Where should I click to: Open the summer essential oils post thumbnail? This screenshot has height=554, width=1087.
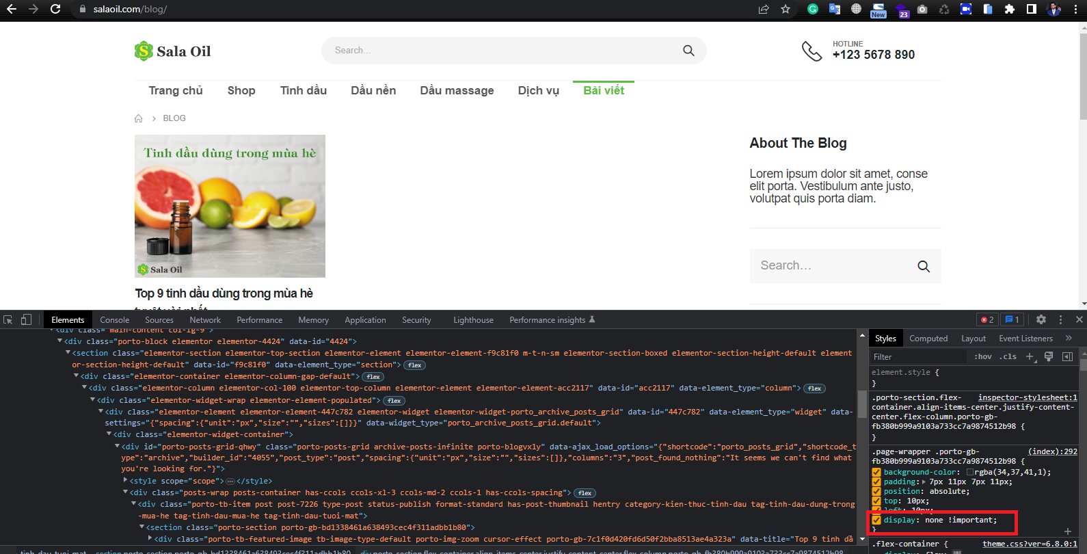(230, 206)
